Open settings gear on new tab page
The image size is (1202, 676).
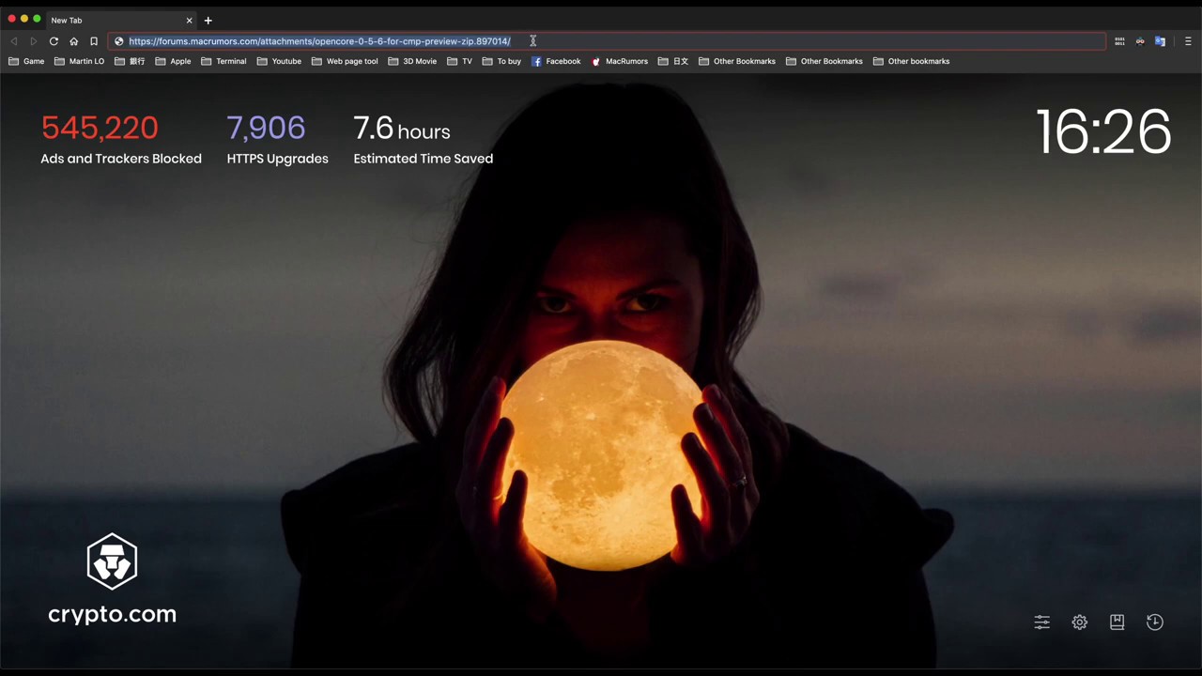[1080, 622]
